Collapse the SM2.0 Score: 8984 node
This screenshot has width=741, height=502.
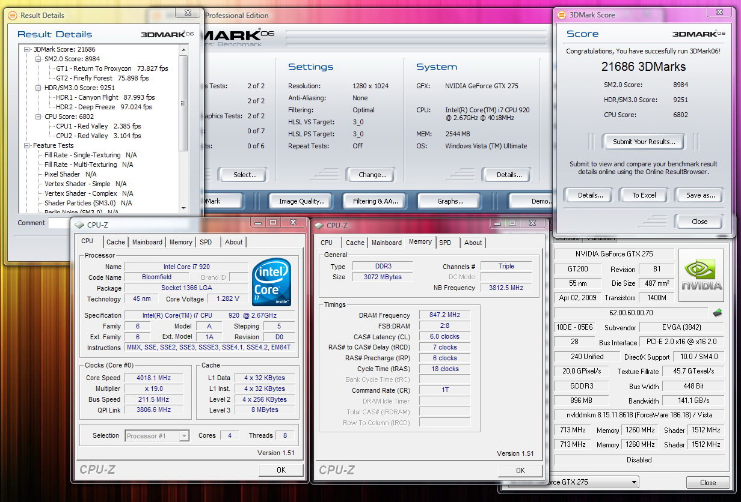click(37, 59)
